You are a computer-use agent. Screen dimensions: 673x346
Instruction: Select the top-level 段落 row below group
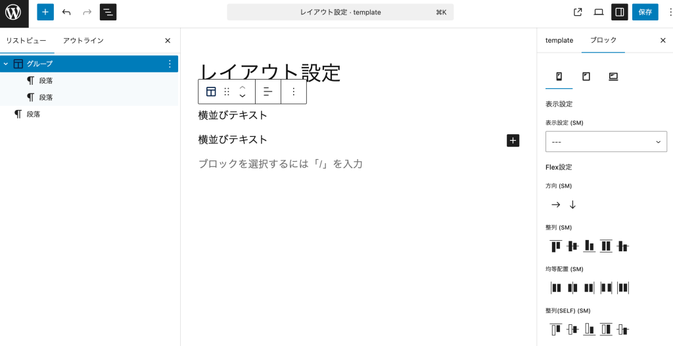tap(89, 114)
